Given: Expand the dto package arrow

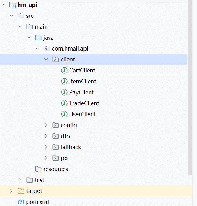Looking at the screenshot, I should (46, 136).
